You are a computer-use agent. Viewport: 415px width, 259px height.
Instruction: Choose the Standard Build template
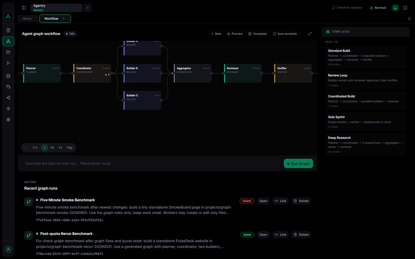point(365,57)
